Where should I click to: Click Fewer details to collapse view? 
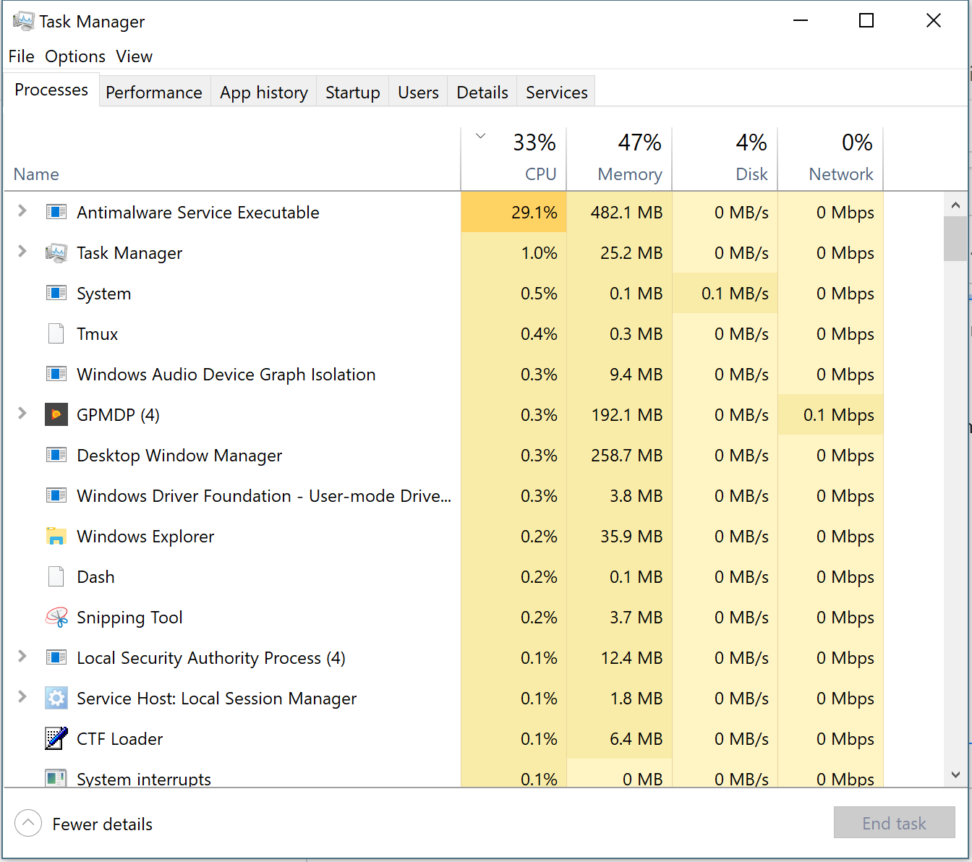coord(101,824)
